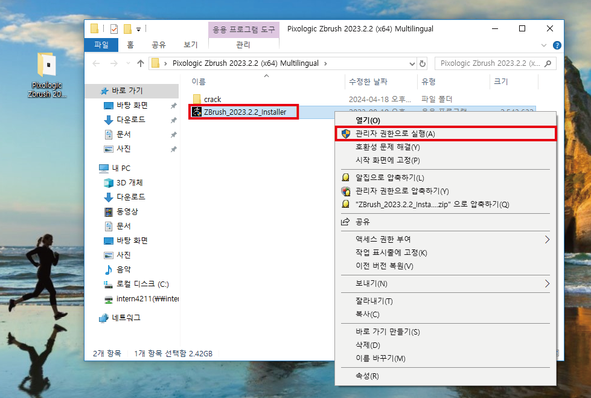Open the intern4211 network drive
This screenshot has height=398, width=591.
tap(147, 299)
